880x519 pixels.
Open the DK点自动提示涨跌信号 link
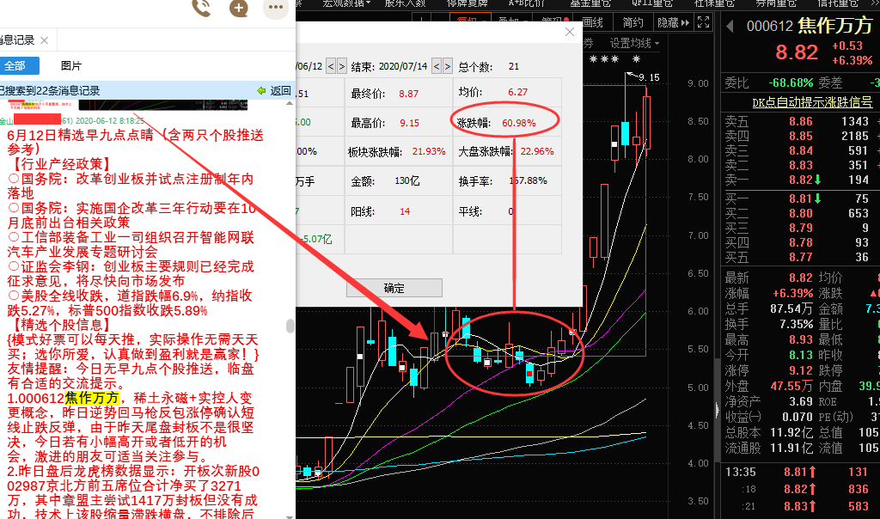tap(812, 102)
